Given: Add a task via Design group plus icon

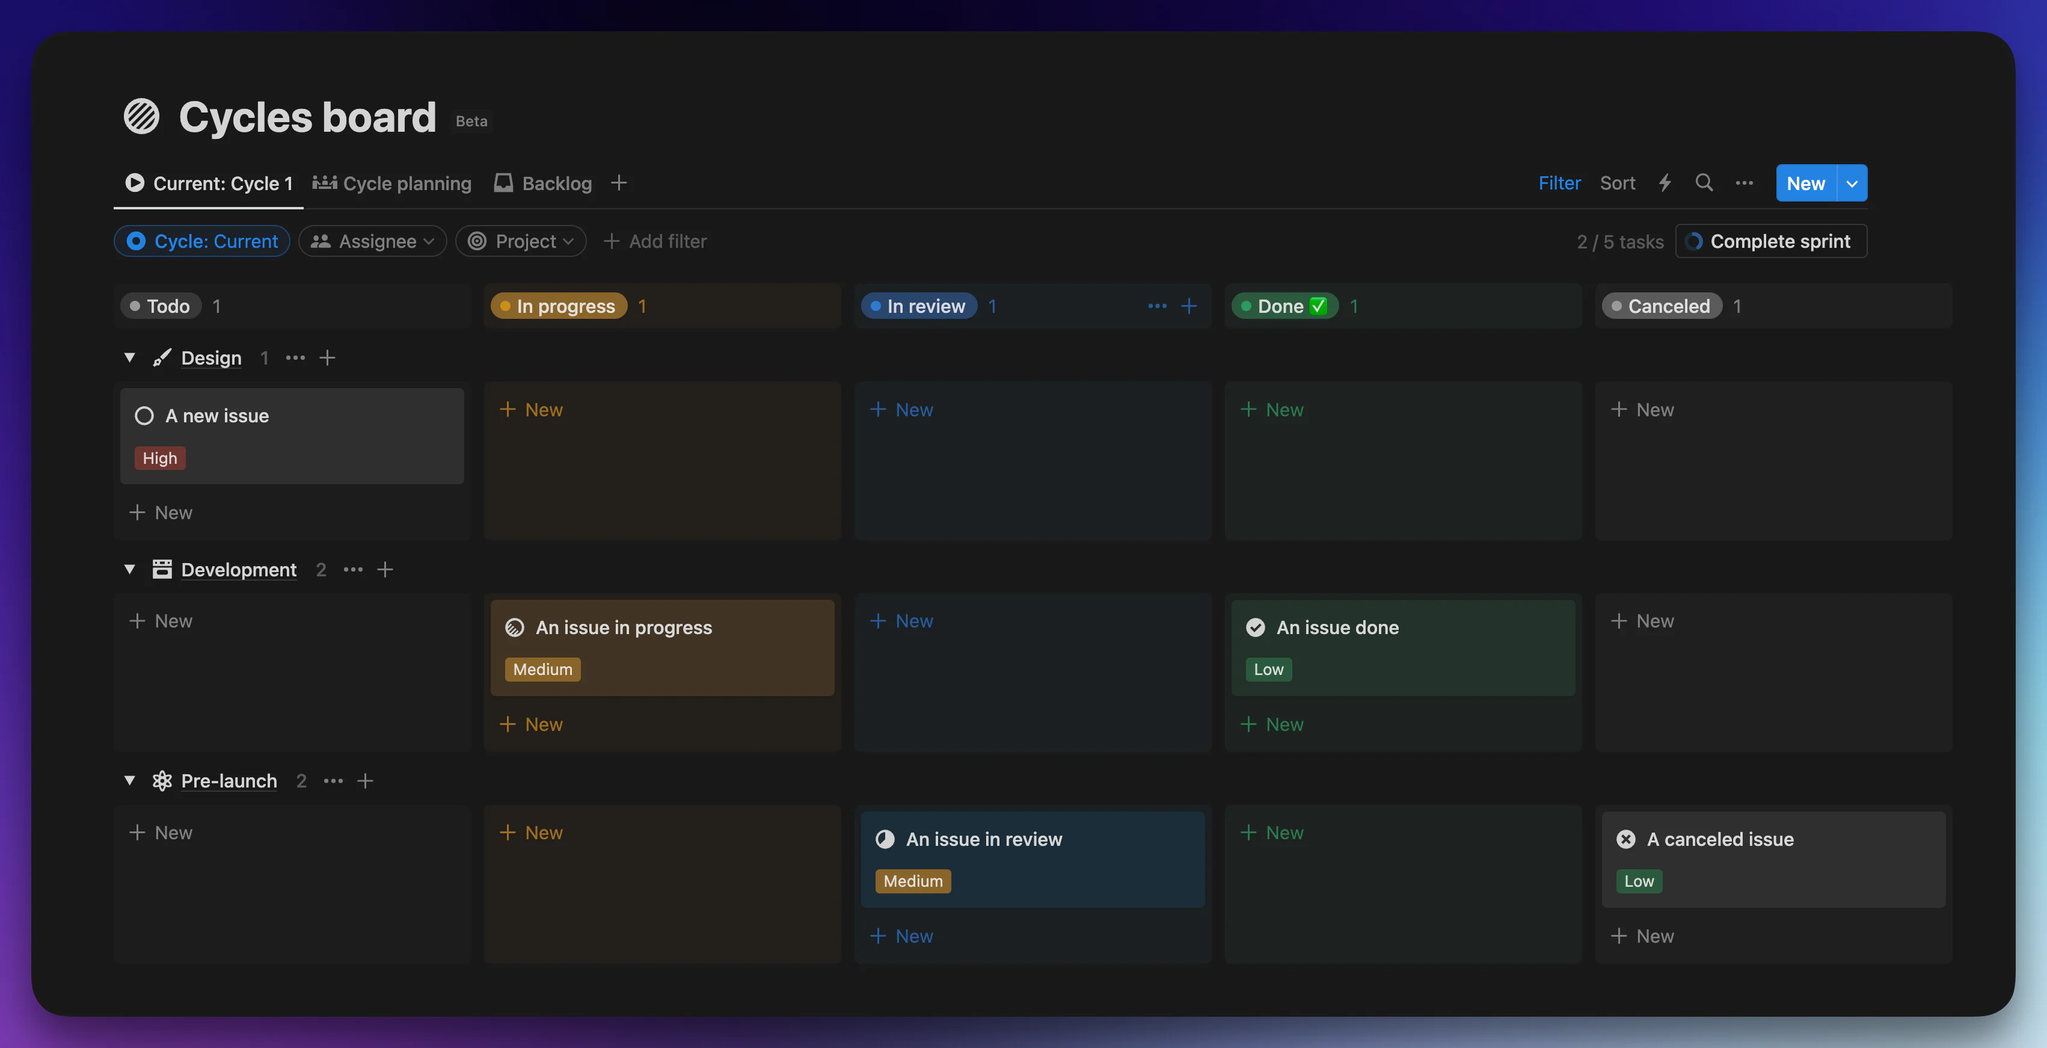Looking at the screenshot, I should click(327, 358).
